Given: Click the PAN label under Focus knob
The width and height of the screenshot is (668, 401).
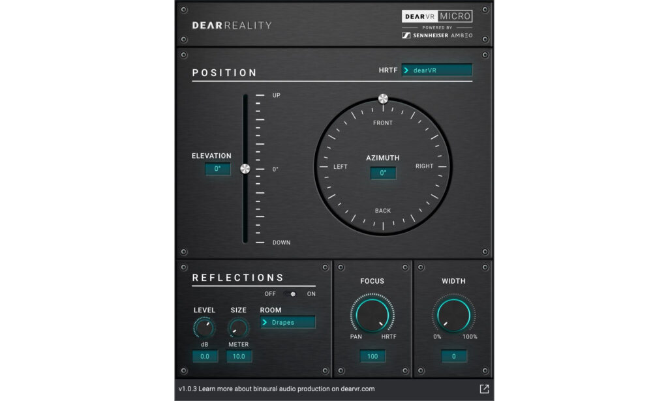Looking at the screenshot, I should 356,336.
